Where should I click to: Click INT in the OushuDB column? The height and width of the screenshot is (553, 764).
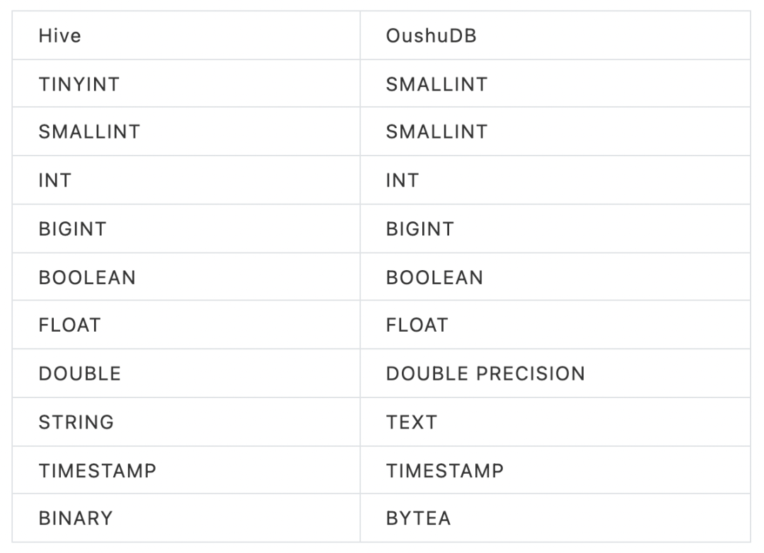403,180
